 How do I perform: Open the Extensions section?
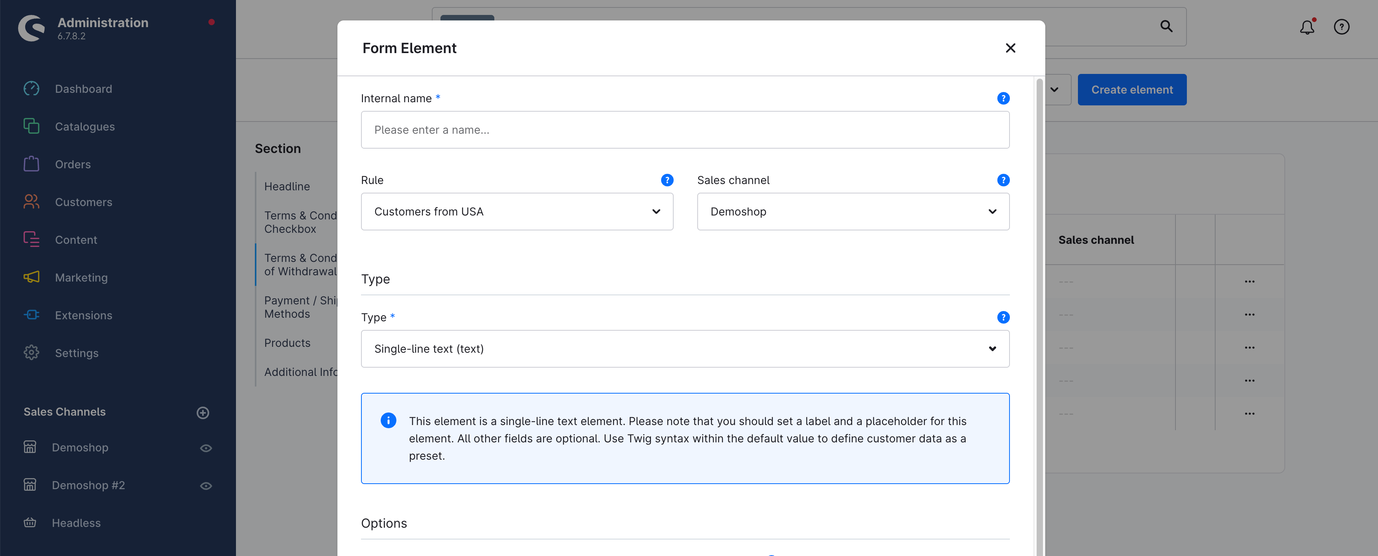(x=83, y=315)
